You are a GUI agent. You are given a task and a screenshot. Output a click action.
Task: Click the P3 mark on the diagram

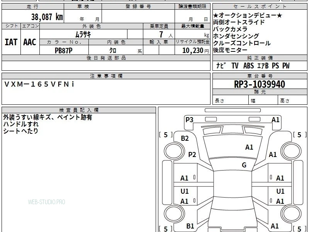189,120
